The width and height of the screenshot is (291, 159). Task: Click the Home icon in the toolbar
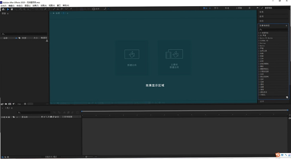(x=3, y=9)
